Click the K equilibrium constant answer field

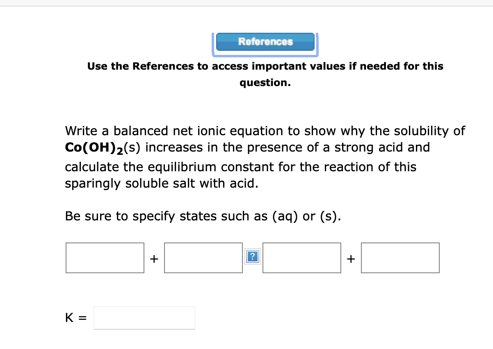[144, 317]
